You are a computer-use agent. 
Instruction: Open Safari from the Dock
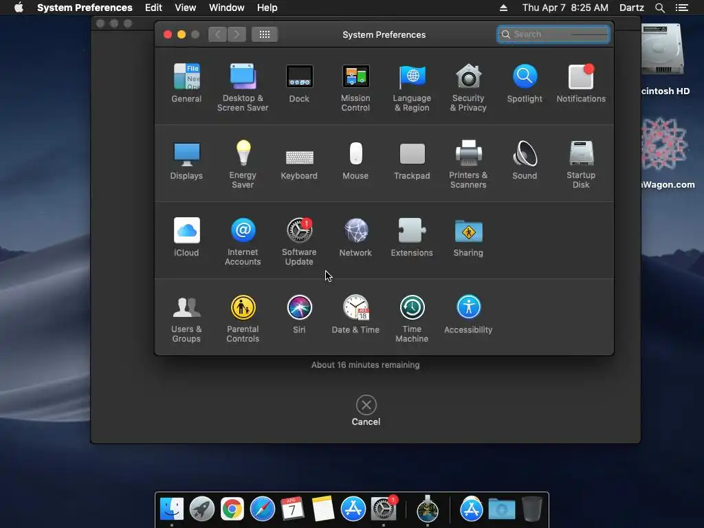tap(262, 509)
